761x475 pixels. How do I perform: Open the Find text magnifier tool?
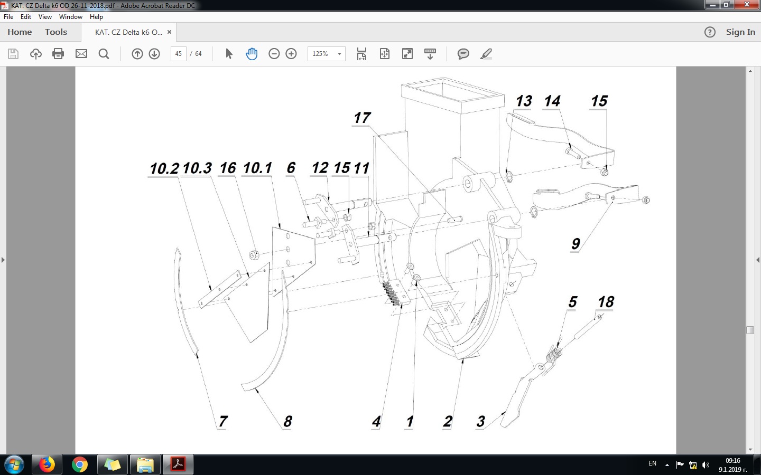click(104, 54)
